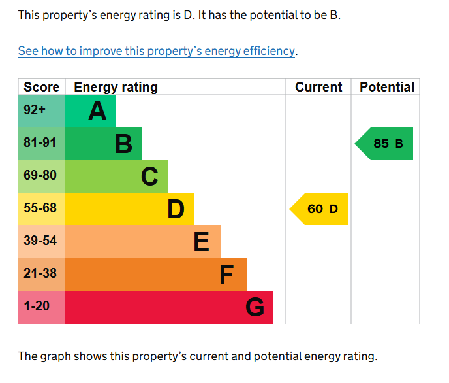Open the improve energy efficiency link
The image size is (449, 383).
coord(157,51)
